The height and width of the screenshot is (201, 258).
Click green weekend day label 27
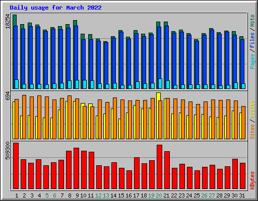tap(212, 195)
